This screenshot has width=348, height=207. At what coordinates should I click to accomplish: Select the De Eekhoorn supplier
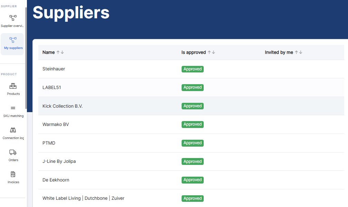tap(191, 180)
